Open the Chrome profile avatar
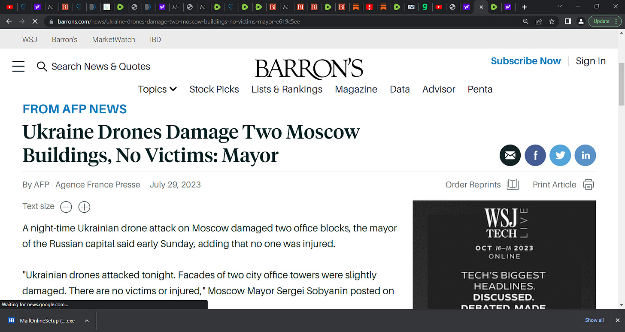625x332 pixels. coord(581,21)
